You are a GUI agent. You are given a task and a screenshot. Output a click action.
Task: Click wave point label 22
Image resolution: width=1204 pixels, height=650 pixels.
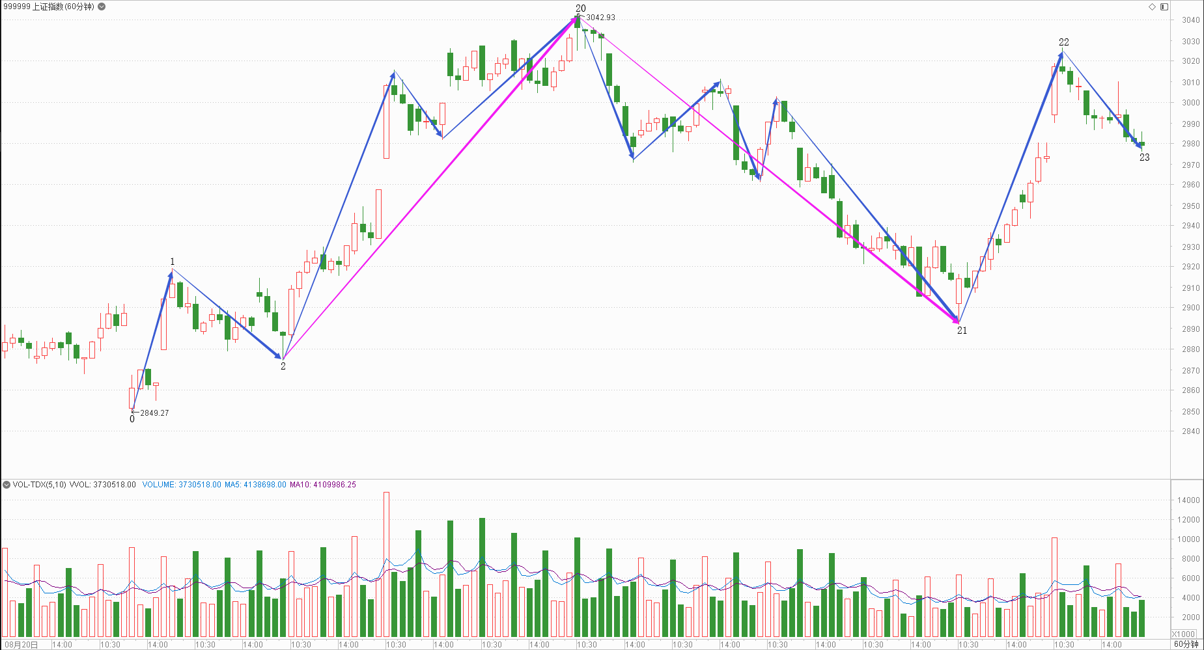click(x=1064, y=42)
